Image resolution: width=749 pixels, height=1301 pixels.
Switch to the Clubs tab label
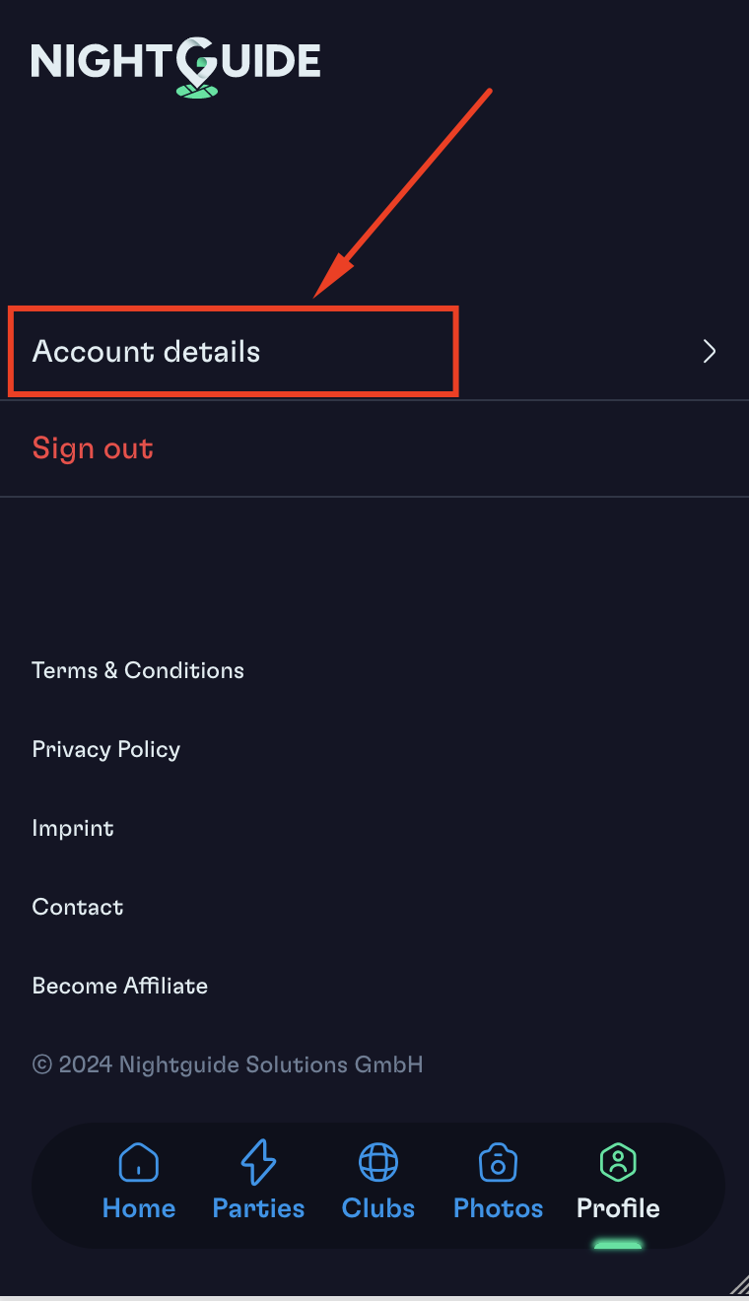[x=378, y=1208]
